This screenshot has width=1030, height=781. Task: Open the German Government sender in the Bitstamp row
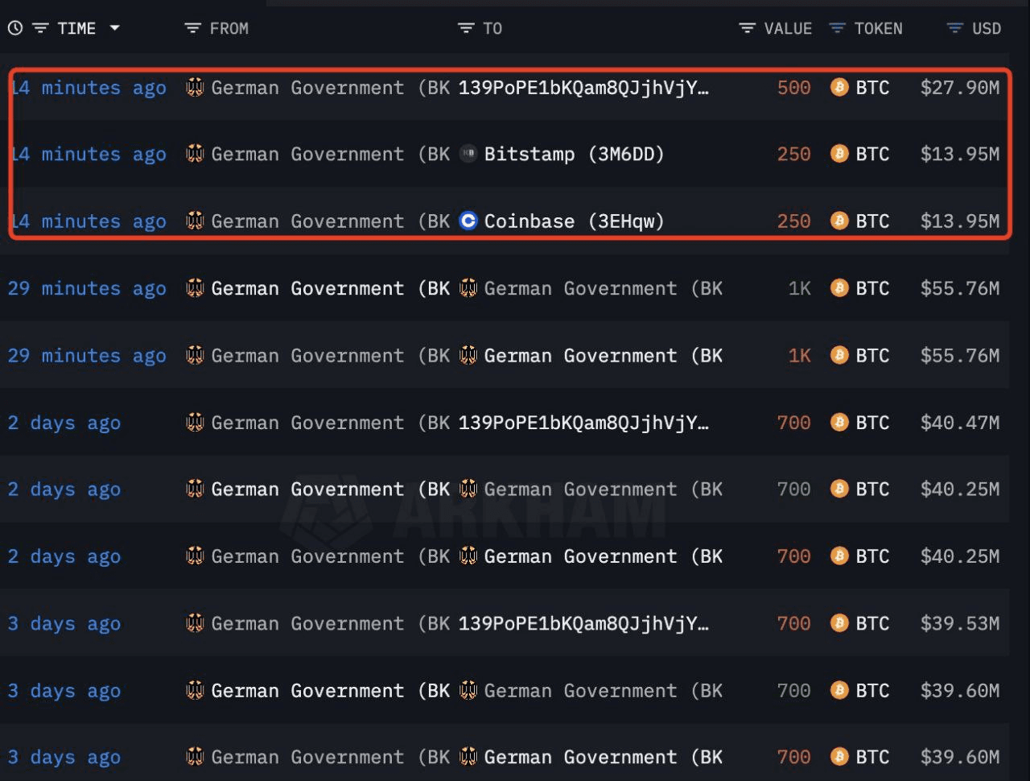[330, 154]
